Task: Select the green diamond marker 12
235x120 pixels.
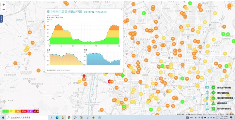Action: pyautogui.click(x=123, y=75)
